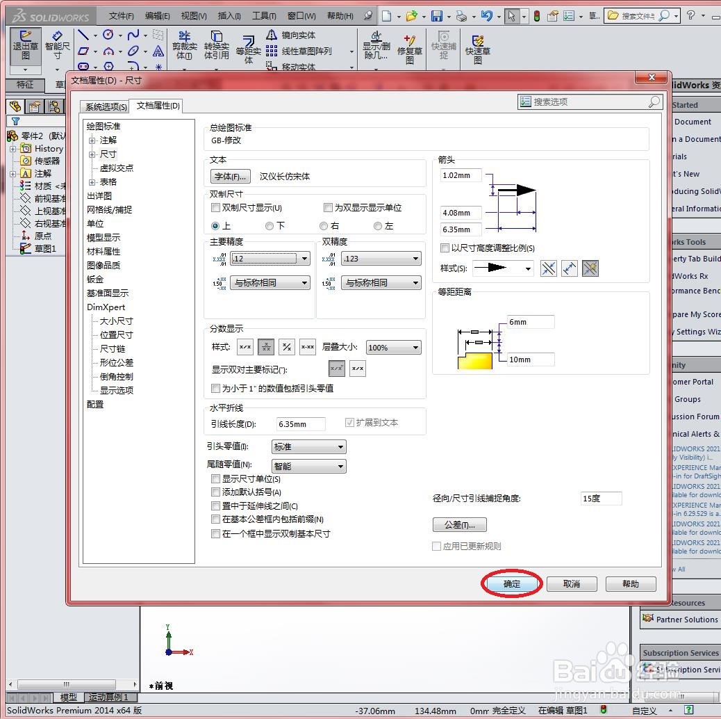Open the 层叠大小 100% dropdown
This screenshot has height=719, width=721.
pyautogui.click(x=394, y=348)
